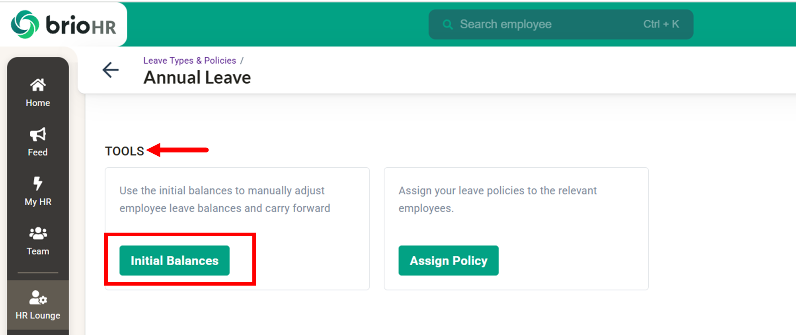
Task: Open My HR lightning bolt icon
Action: (38, 184)
